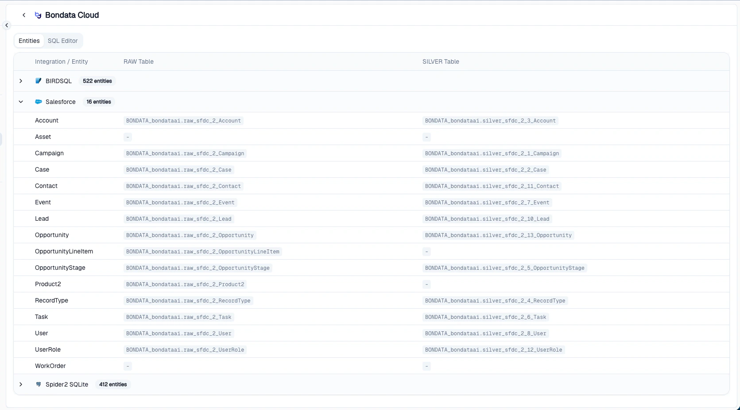Click the raw_sfdc_2_UserRole table name
740x410 pixels.
coord(185,350)
